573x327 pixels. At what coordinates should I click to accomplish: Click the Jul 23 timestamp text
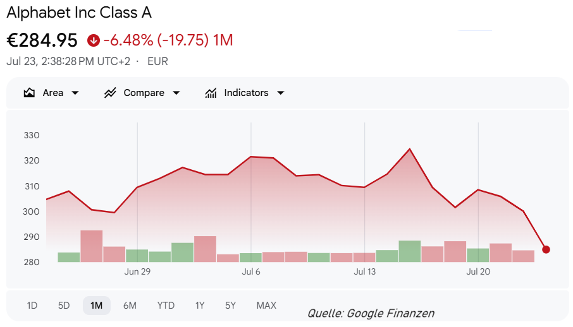click(68, 61)
